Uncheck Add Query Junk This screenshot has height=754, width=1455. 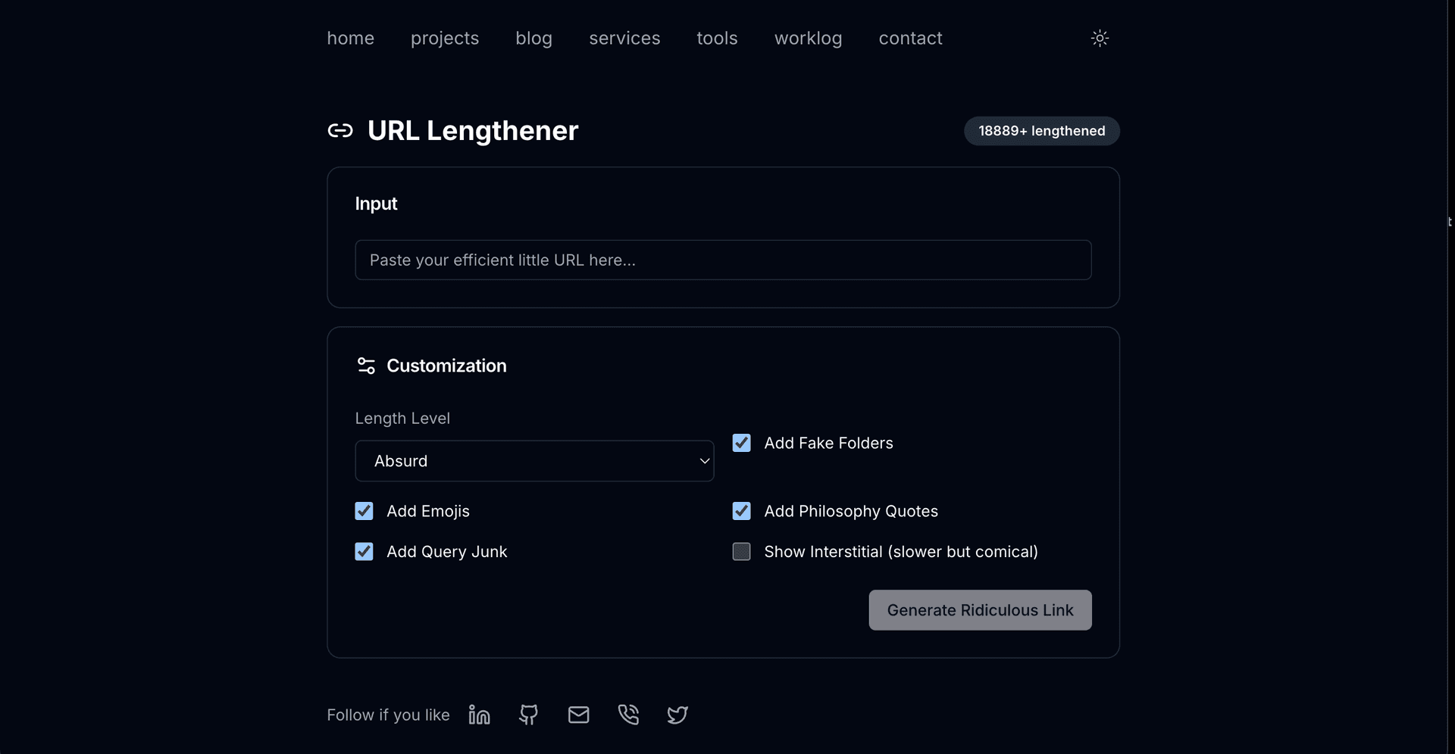pyautogui.click(x=363, y=551)
